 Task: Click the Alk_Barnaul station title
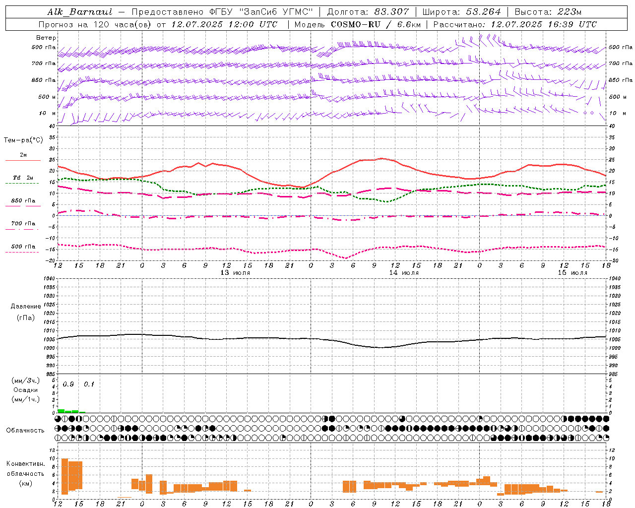click(80, 12)
